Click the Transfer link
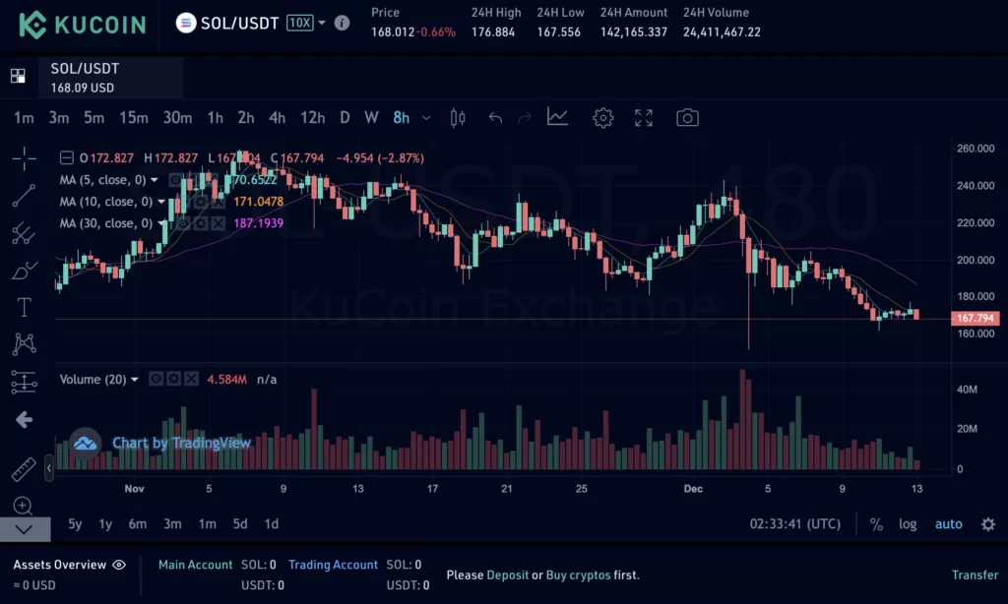Image resolution: width=1008 pixels, height=604 pixels. tap(976, 575)
